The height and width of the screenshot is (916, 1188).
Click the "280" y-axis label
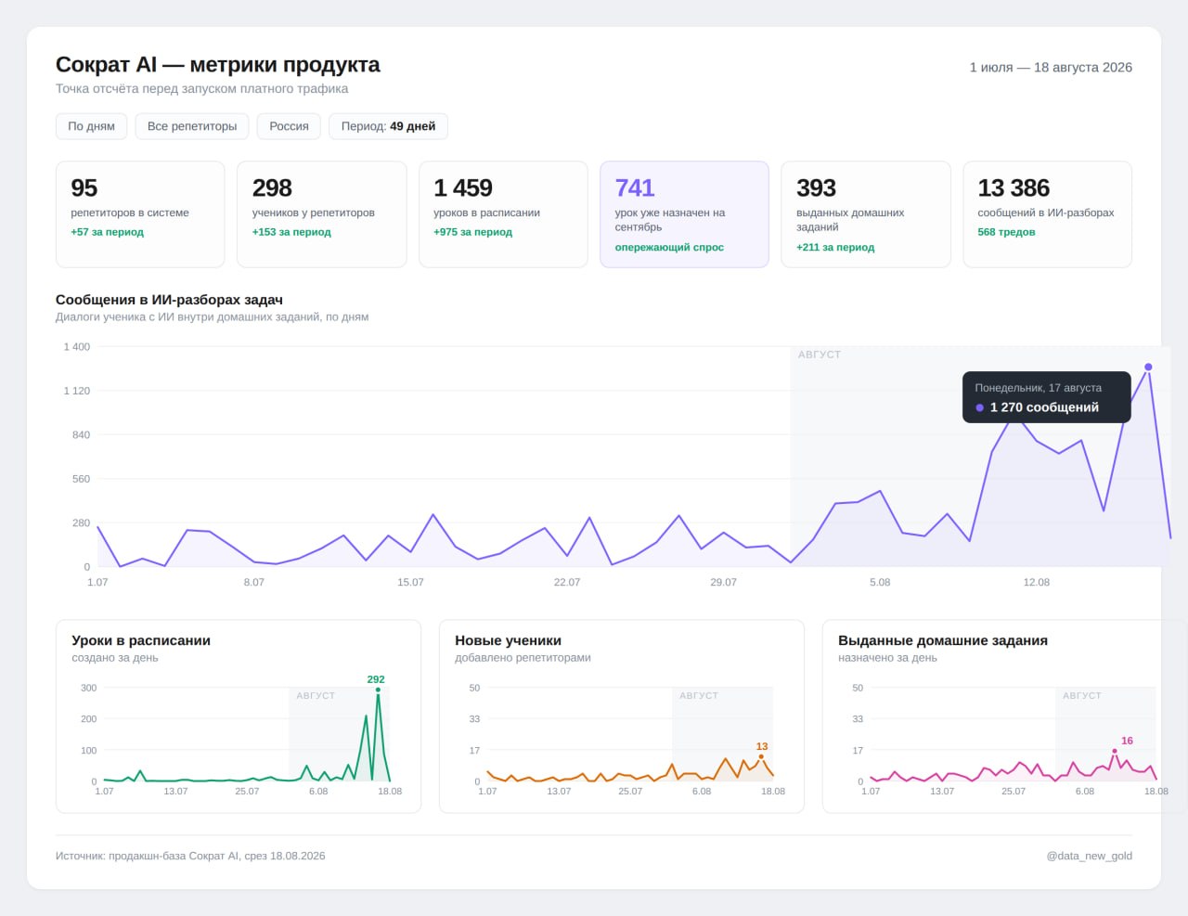click(82, 523)
